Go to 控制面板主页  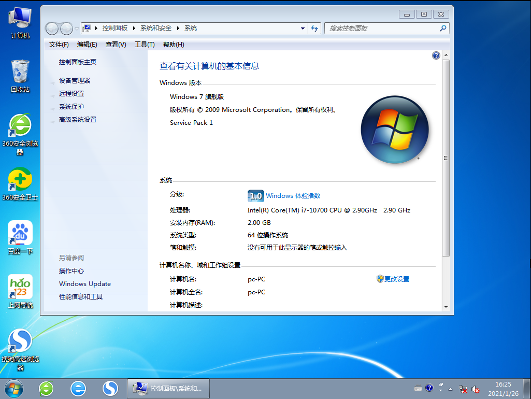78,62
